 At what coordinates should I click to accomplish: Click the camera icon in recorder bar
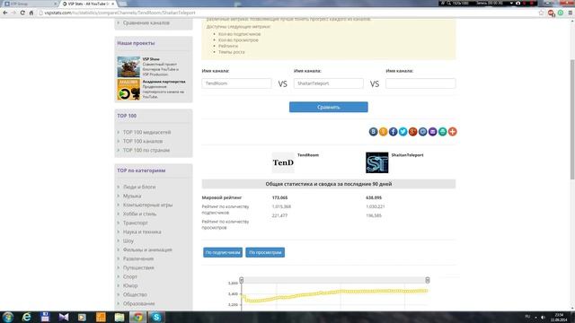coord(517,3)
